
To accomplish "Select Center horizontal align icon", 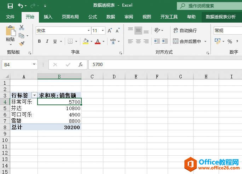I will click(x=138, y=41).
